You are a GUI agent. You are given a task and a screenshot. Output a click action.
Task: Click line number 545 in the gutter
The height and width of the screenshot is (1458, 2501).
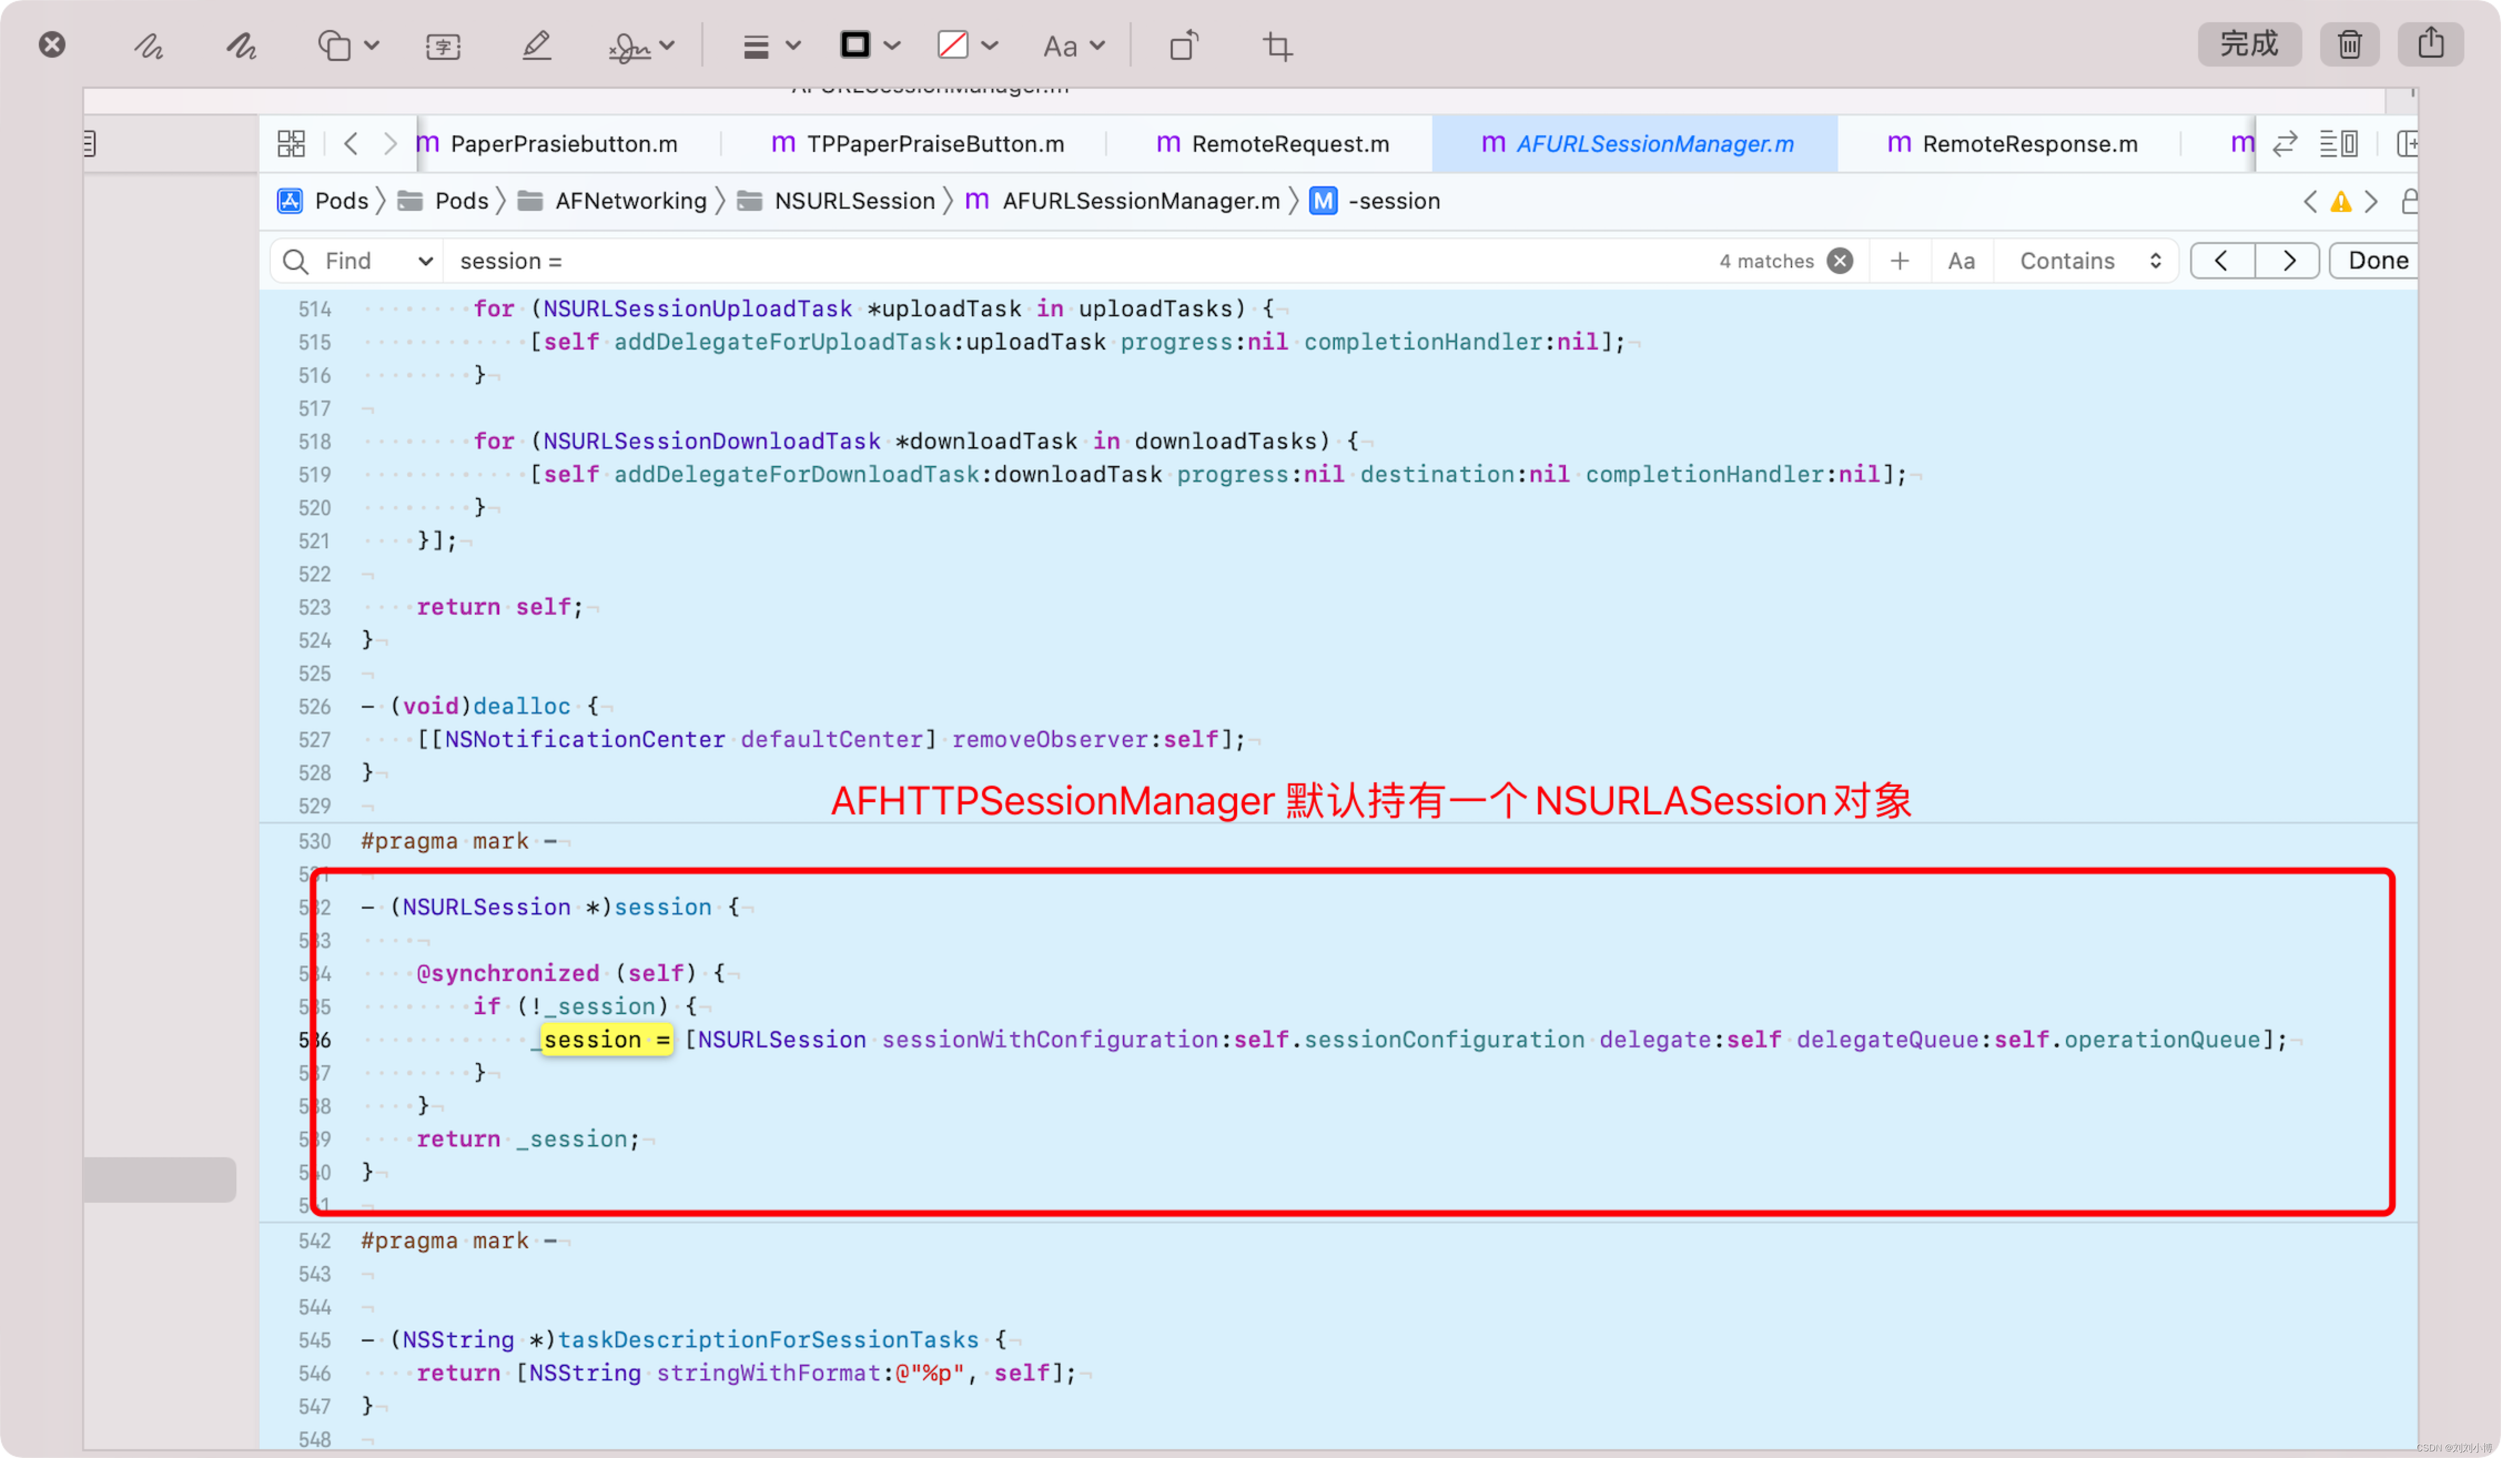(x=315, y=1340)
